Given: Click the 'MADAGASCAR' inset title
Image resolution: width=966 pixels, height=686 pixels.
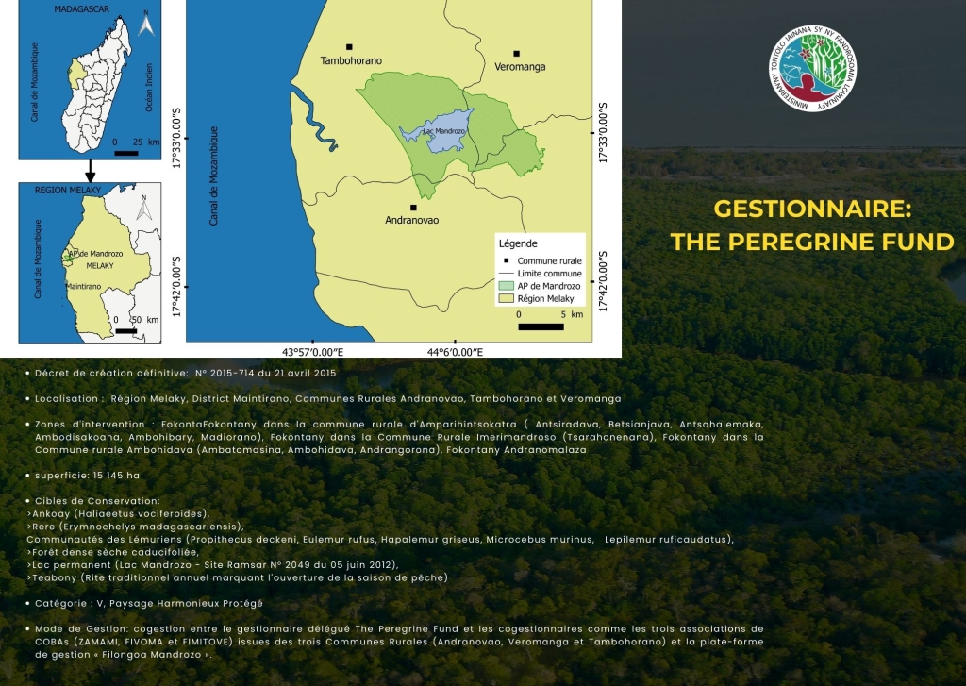Looking at the screenshot, I should coord(82,9).
